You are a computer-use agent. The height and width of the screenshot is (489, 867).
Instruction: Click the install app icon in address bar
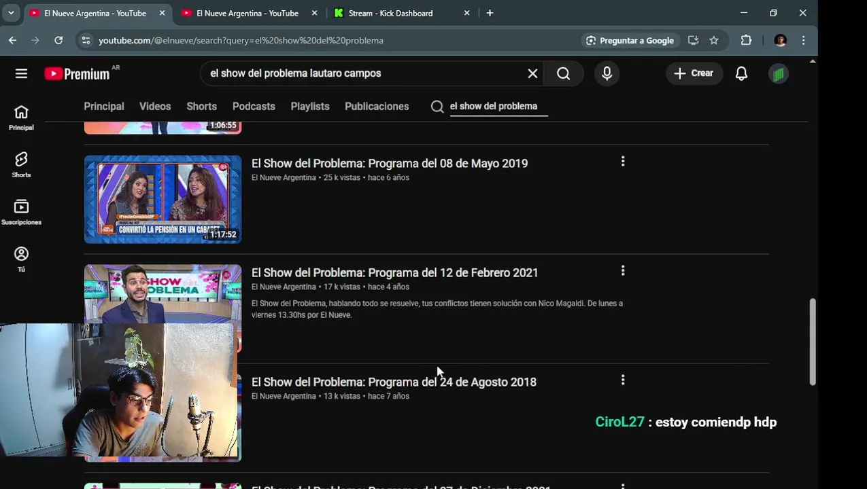coord(693,40)
